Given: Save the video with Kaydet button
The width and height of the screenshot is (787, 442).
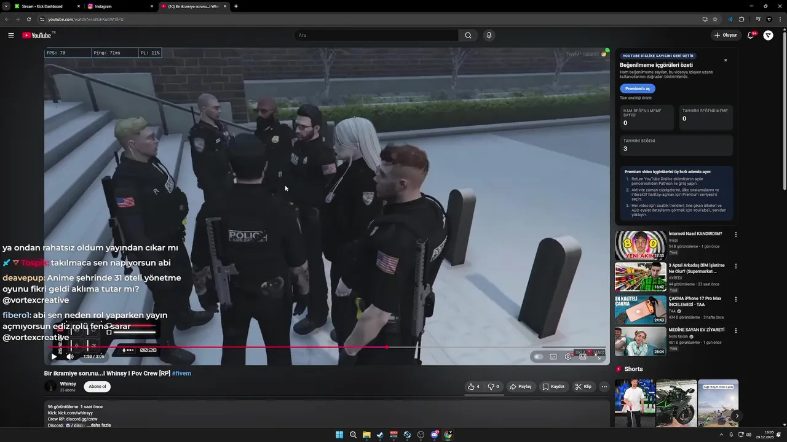Looking at the screenshot, I should (x=553, y=387).
